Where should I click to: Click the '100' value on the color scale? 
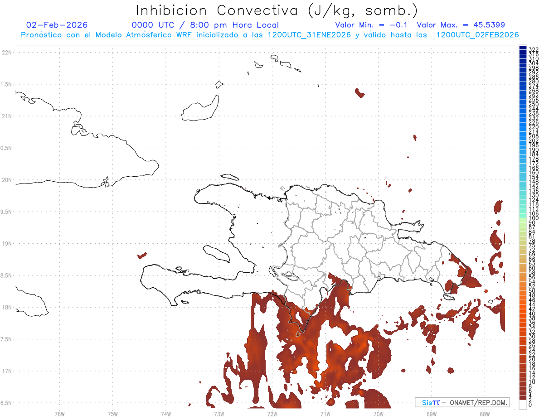click(x=533, y=218)
